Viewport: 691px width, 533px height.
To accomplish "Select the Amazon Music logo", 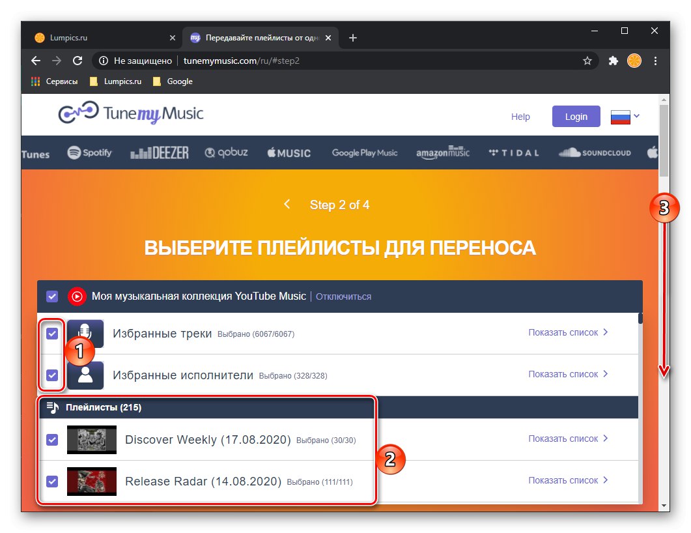I will pyautogui.click(x=443, y=152).
